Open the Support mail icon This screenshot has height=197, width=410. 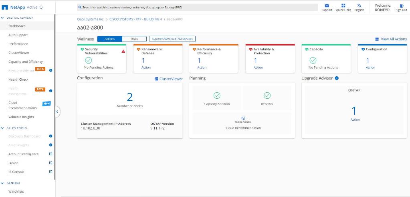327,6
